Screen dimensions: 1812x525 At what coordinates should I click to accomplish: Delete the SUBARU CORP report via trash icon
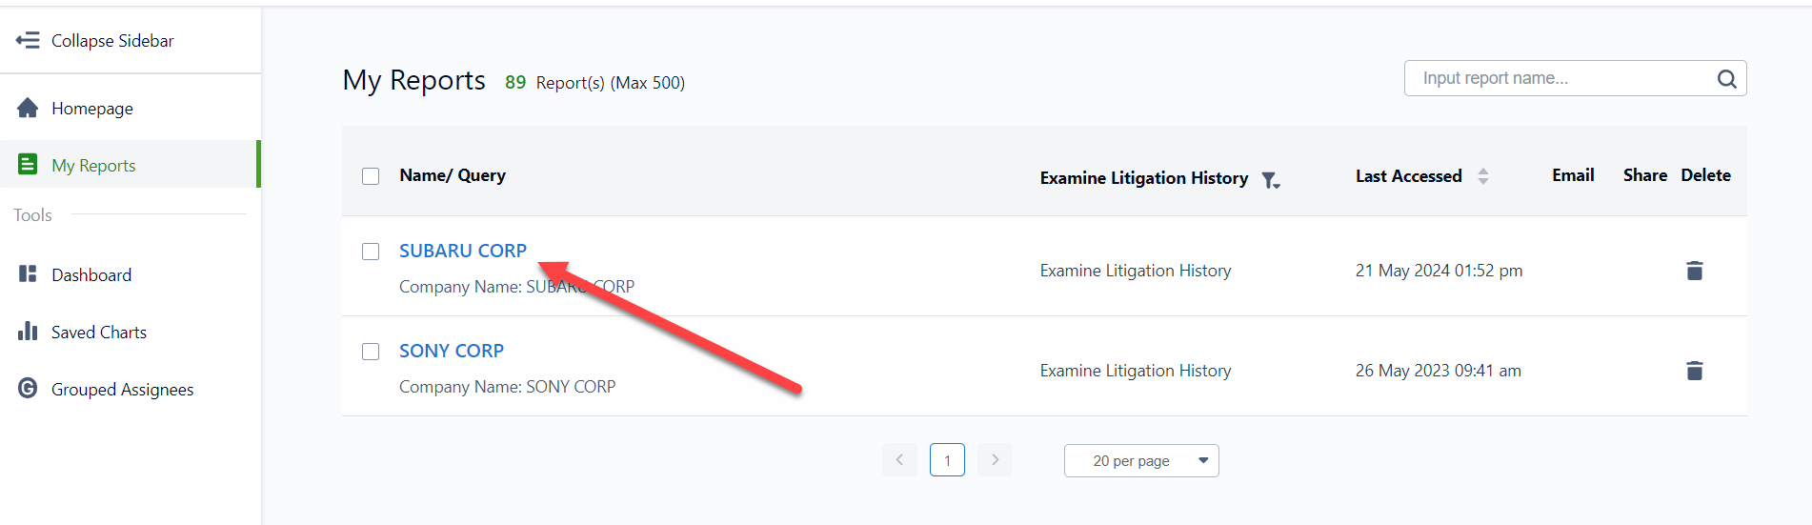click(1694, 271)
